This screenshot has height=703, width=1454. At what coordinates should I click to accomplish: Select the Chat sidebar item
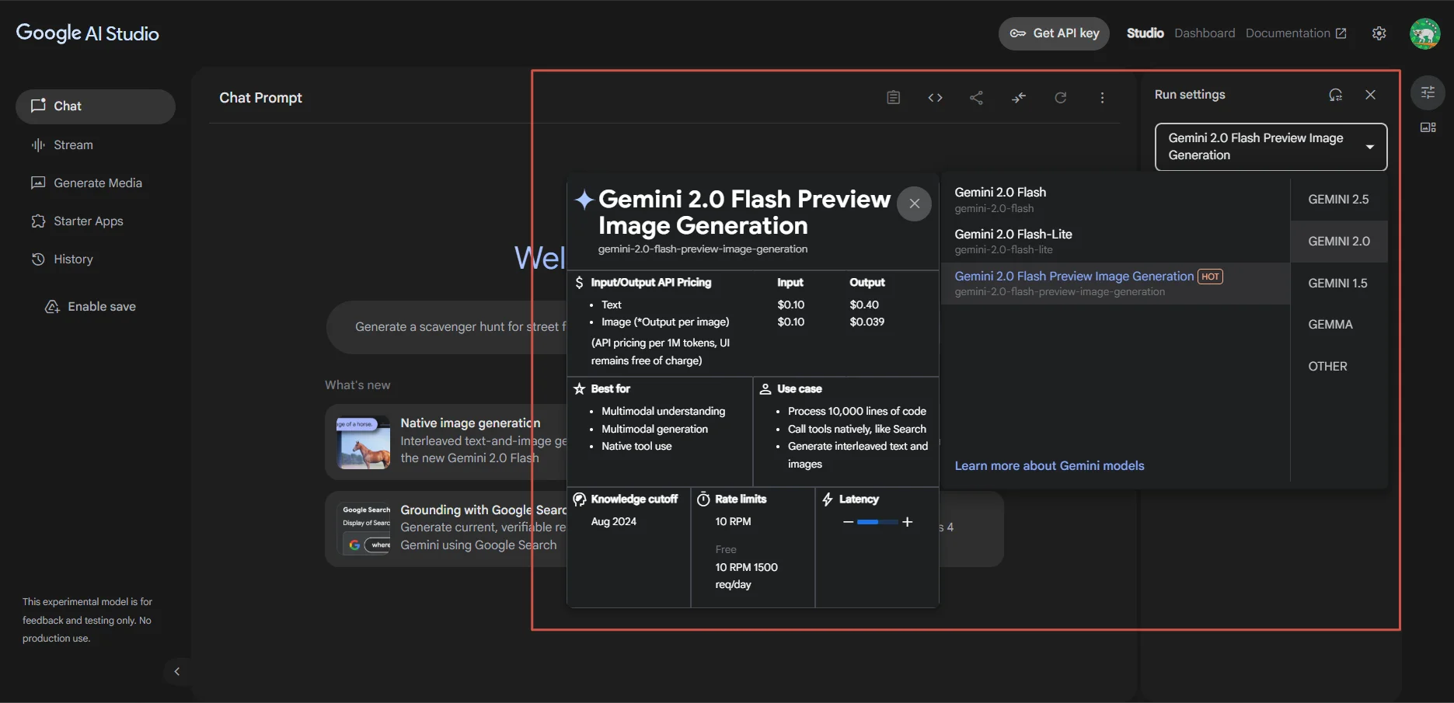(96, 106)
